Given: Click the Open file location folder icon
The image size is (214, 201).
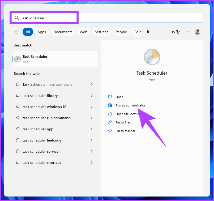Looking at the screenshot, I should 110,114.
